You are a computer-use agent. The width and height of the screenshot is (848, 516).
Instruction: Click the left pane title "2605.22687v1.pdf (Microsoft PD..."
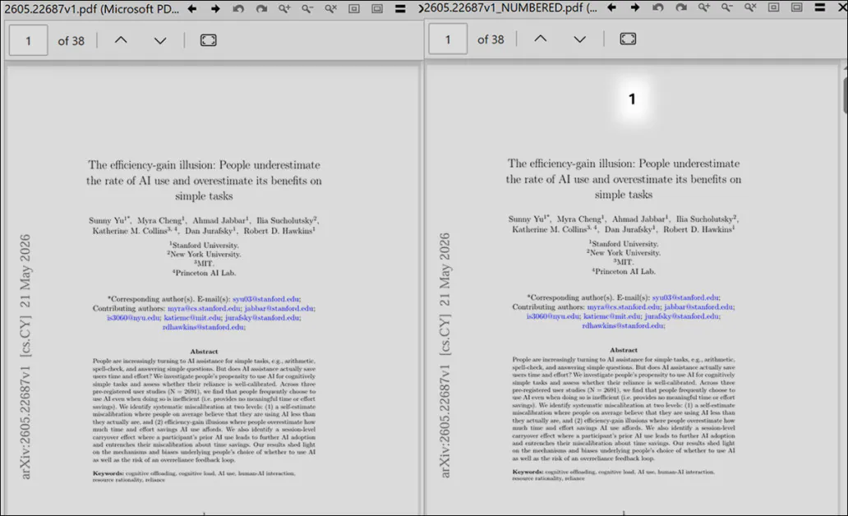click(91, 9)
